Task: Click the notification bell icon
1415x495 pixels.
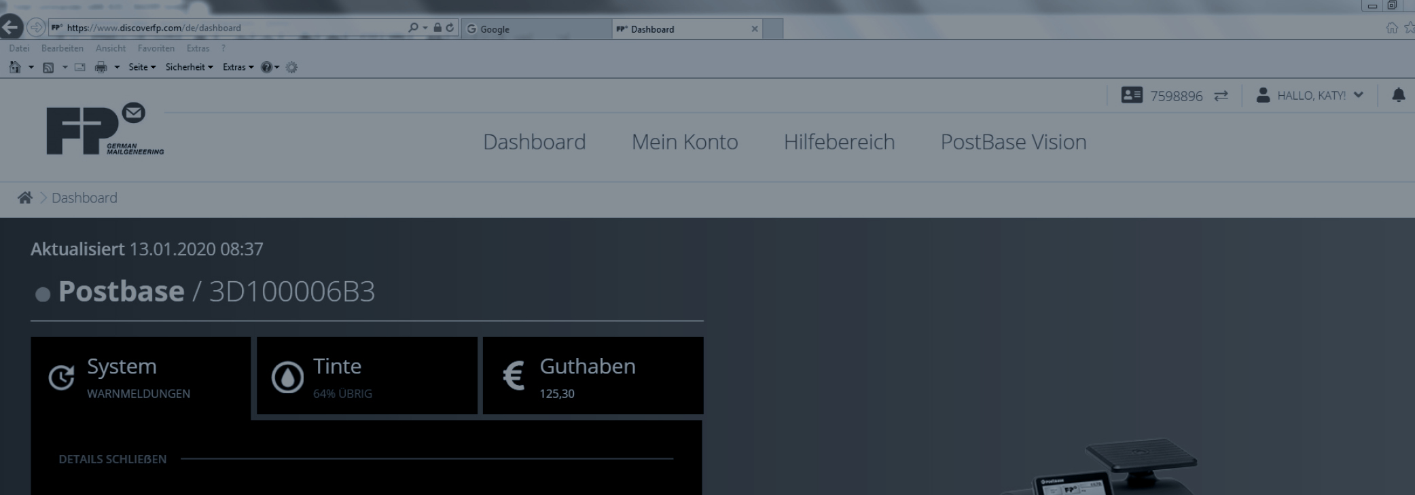Action: pyautogui.click(x=1398, y=95)
